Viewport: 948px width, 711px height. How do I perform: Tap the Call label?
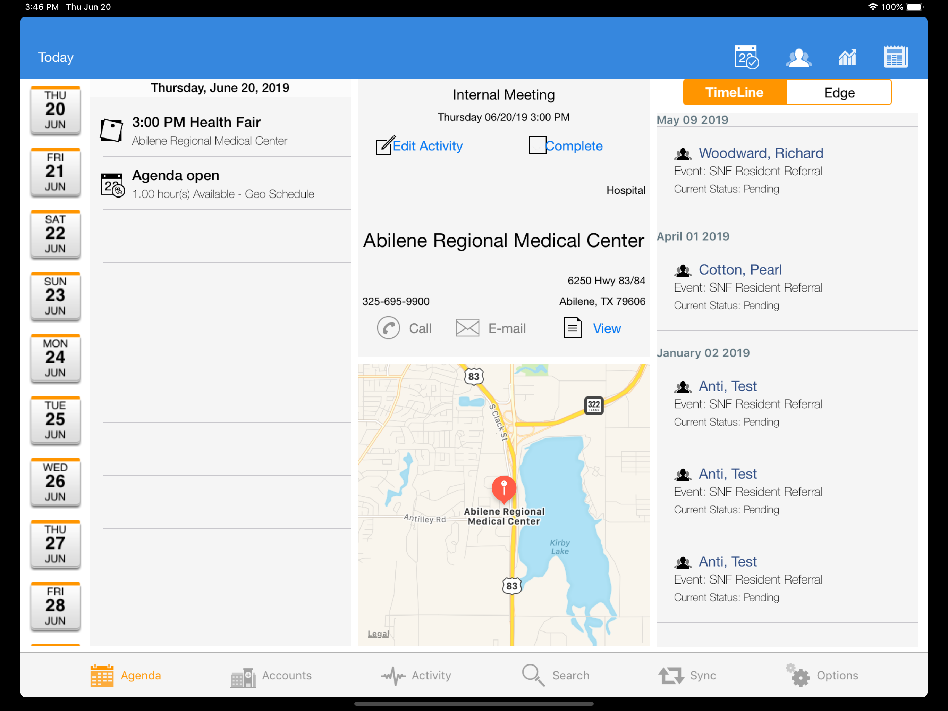pyautogui.click(x=420, y=328)
